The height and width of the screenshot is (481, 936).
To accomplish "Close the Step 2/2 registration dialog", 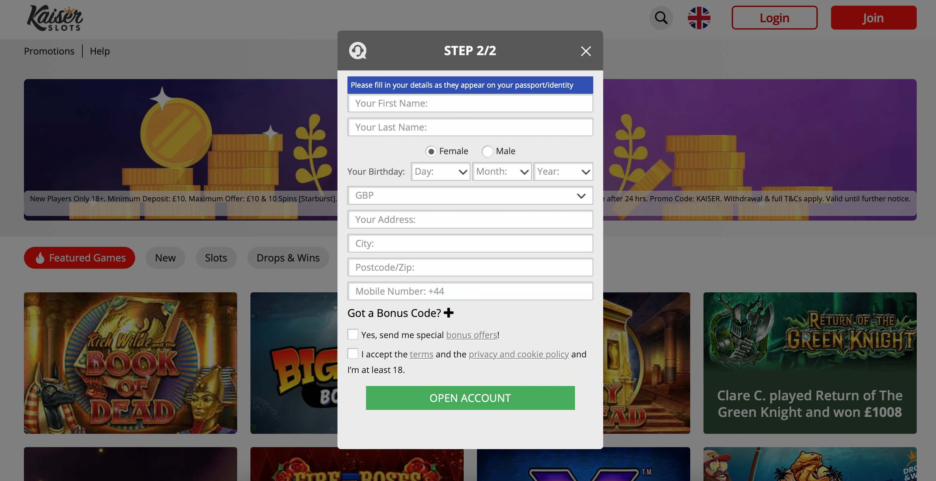I will click(586, 51).
